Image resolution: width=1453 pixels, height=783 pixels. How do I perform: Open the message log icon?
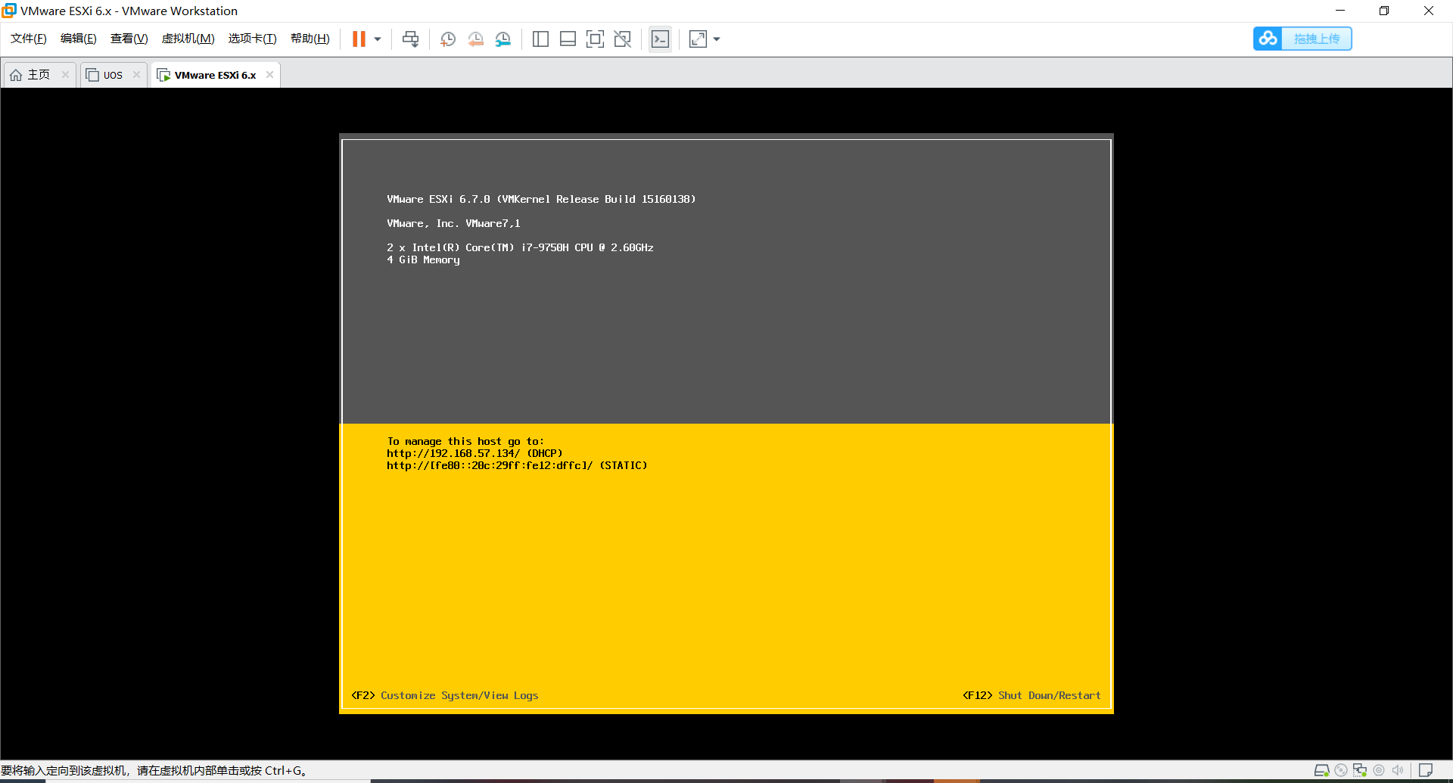(x=1426, y=770)
